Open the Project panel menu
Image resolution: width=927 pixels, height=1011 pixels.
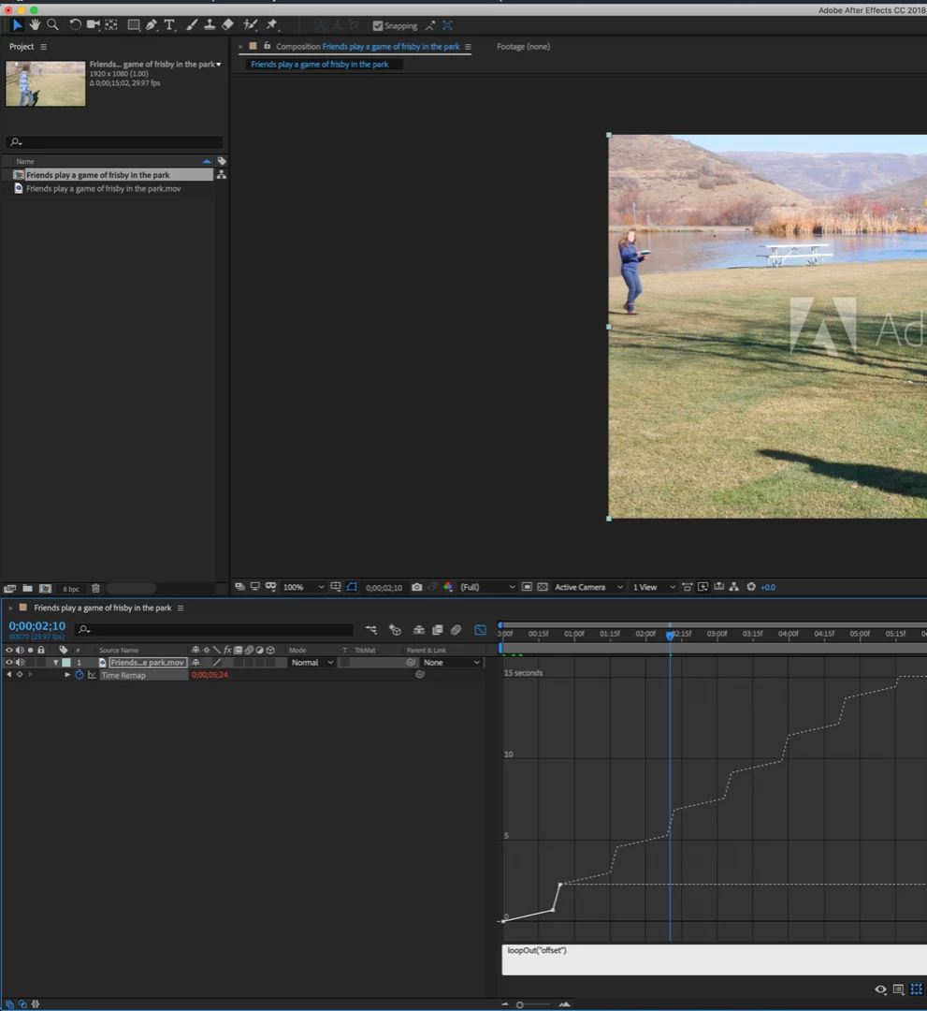43,47
